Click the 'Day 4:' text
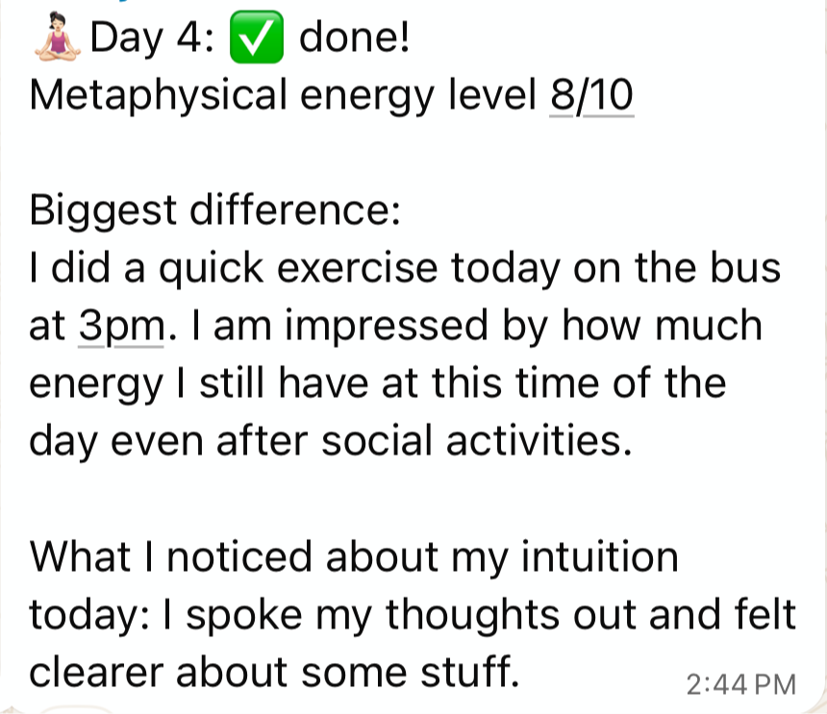The image size is (827, 714). tap(152, 38)
